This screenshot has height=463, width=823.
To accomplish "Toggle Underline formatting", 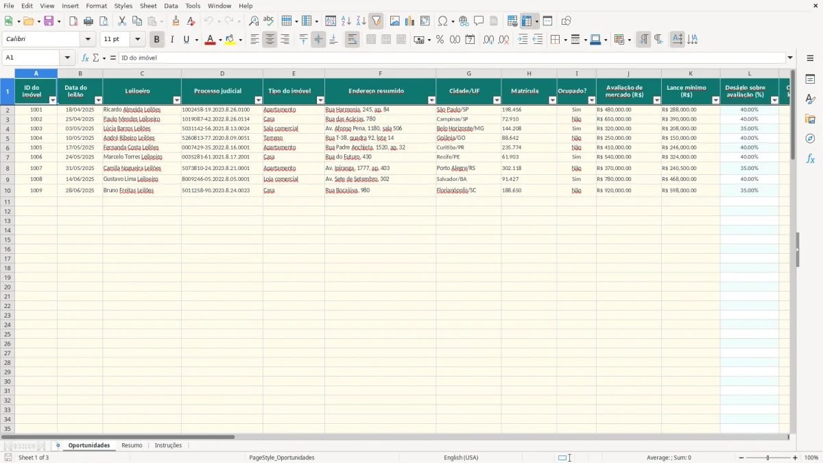I will (x=186, y=40).
